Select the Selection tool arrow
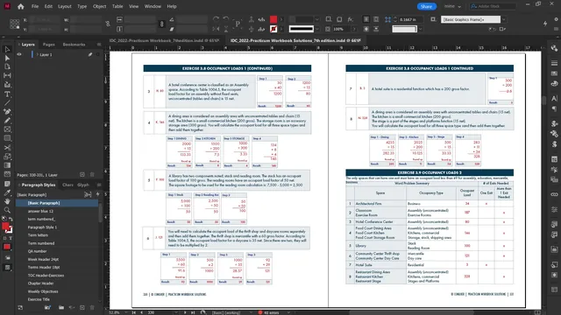This screenshot has width=561, height=315. pyautogui.click(x=7, y=49)
